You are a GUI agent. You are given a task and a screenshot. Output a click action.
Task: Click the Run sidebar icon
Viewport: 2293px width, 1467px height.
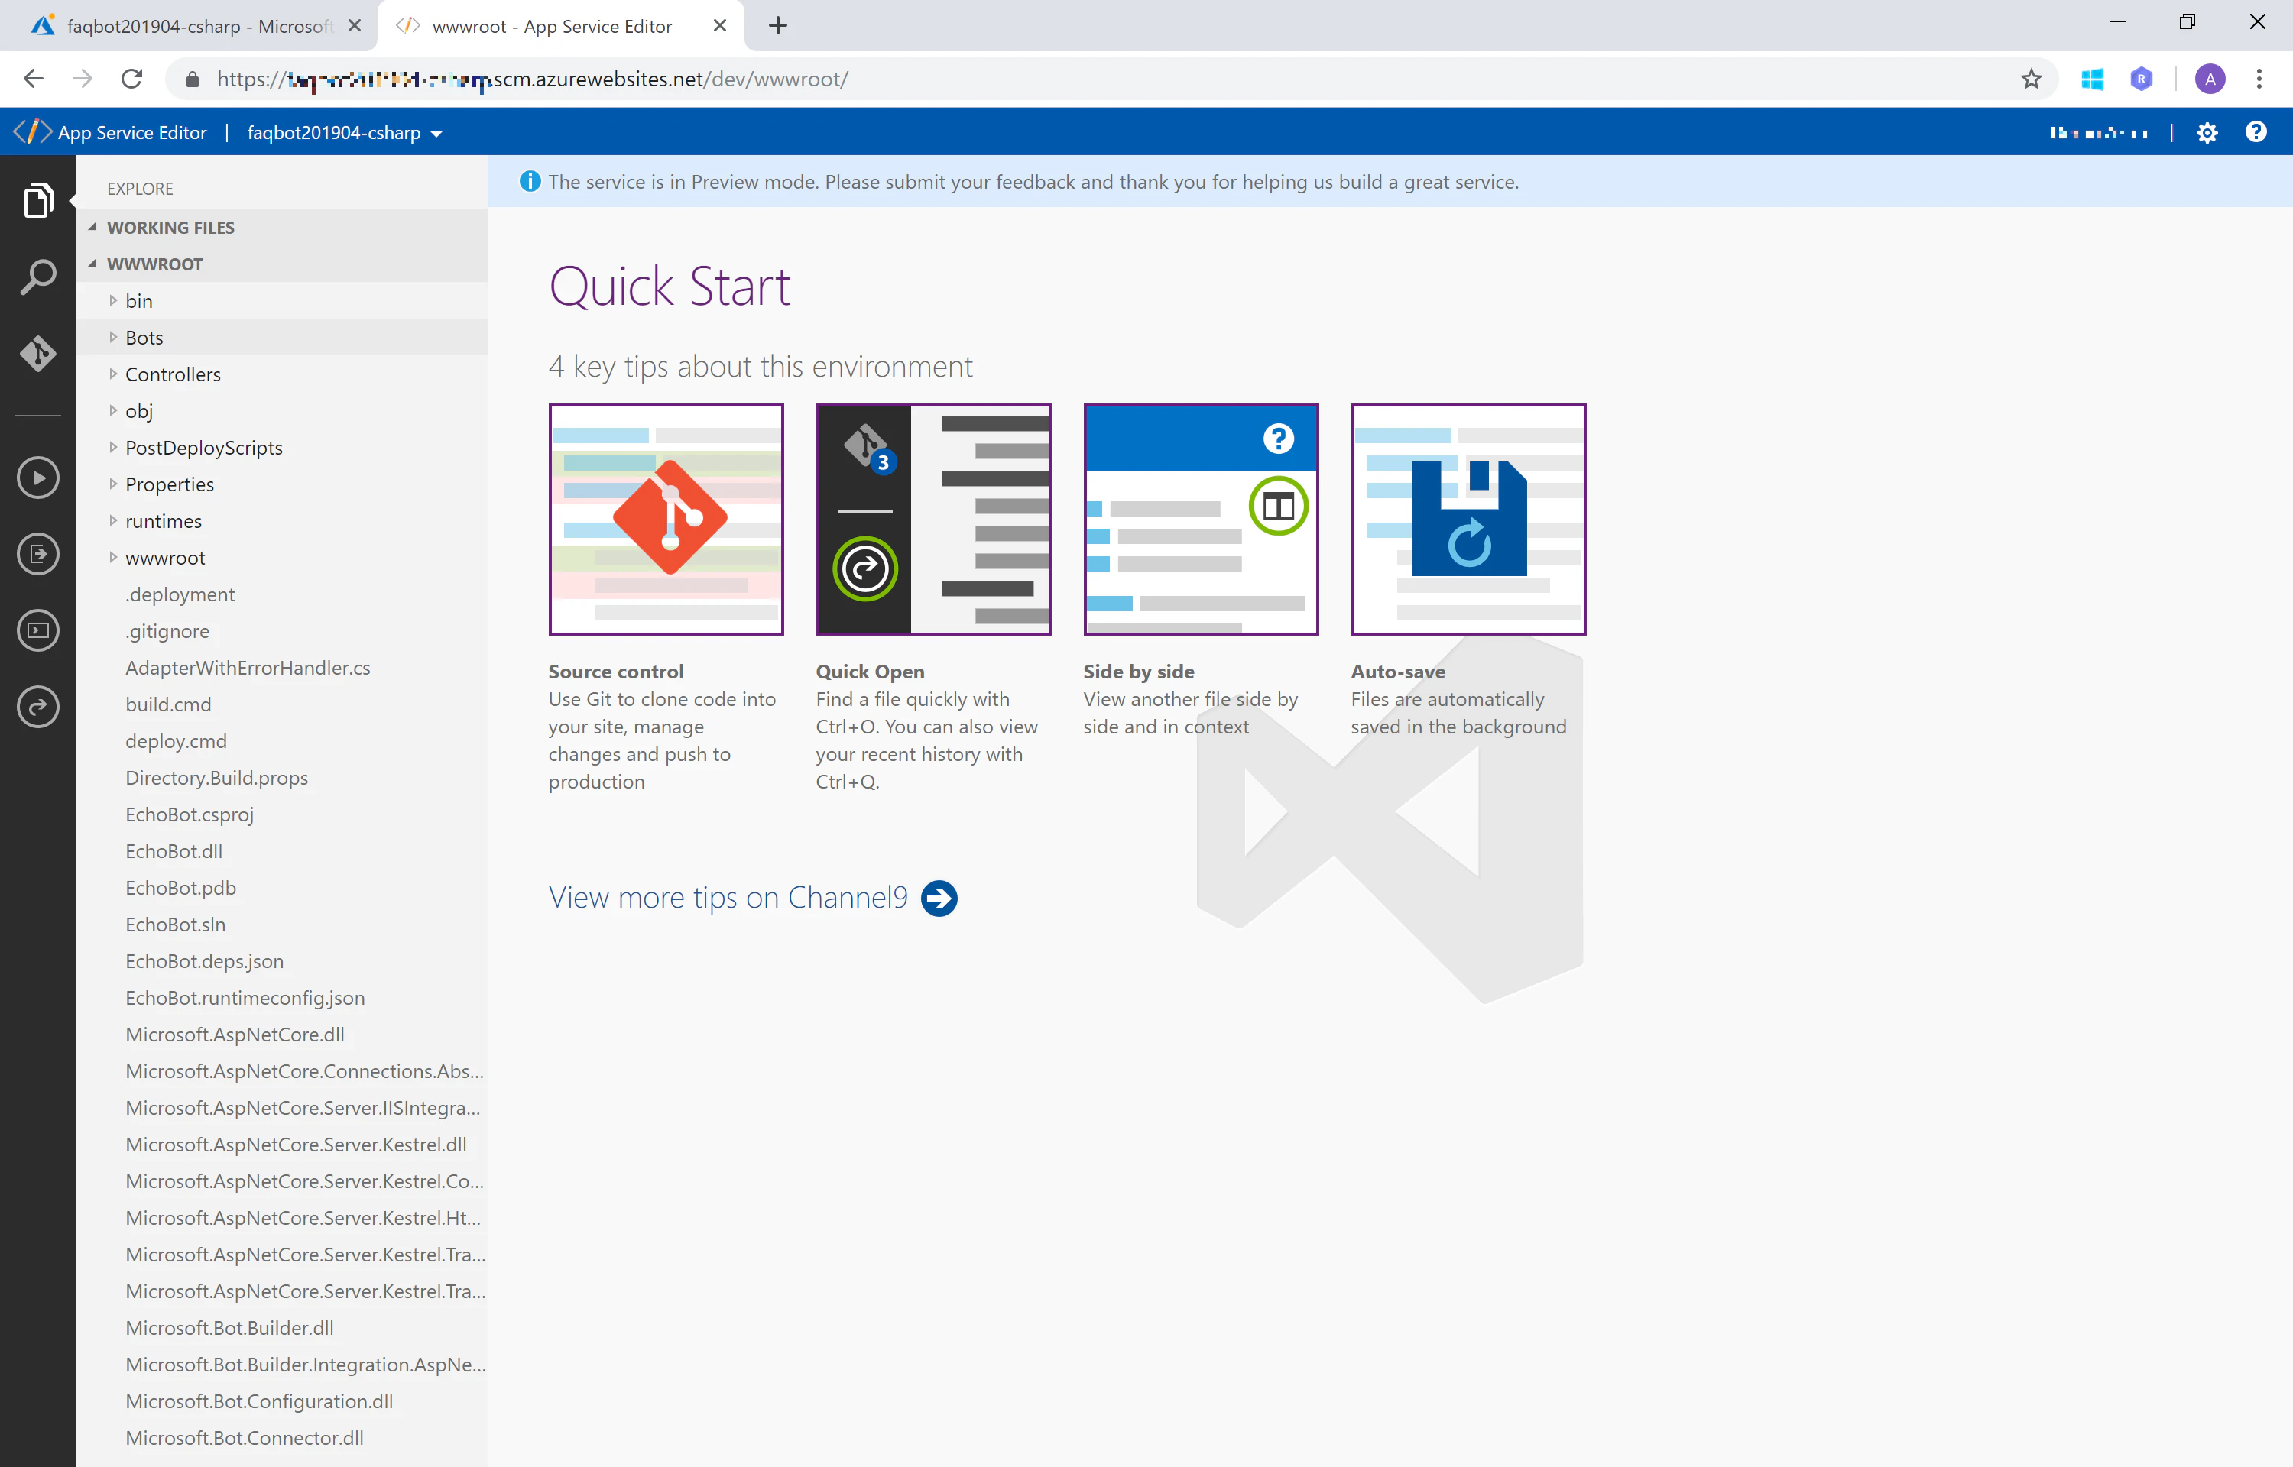point(38,478)
